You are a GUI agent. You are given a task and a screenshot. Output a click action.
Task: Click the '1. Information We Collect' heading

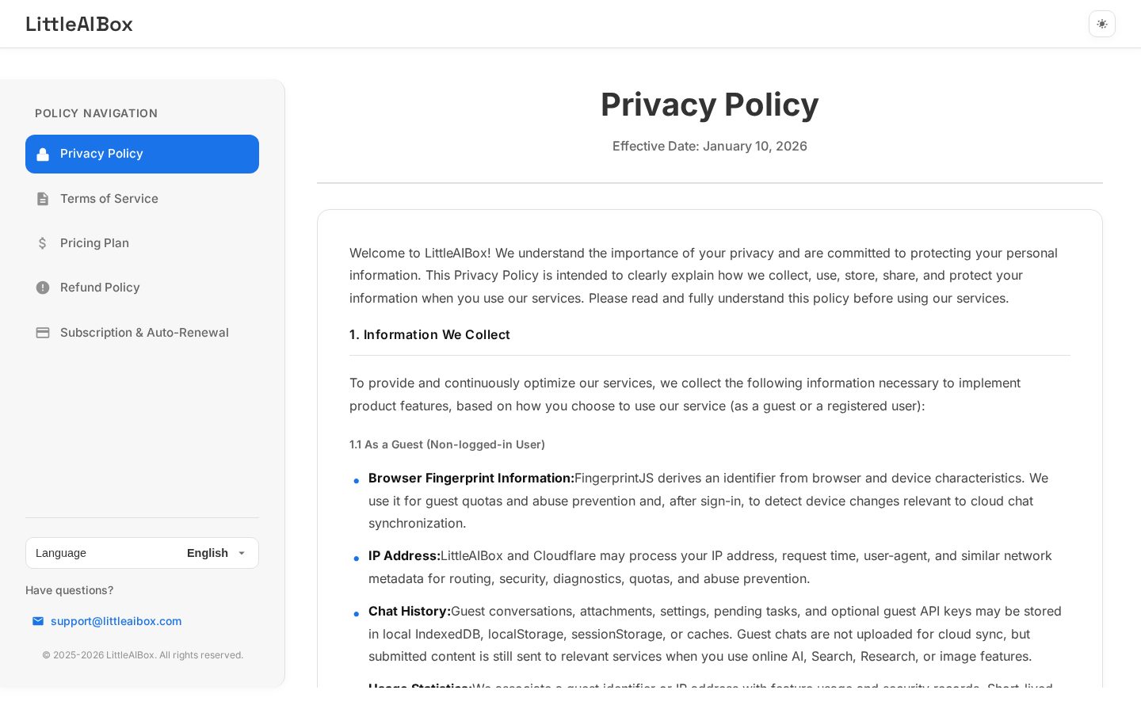click(429, 334)
